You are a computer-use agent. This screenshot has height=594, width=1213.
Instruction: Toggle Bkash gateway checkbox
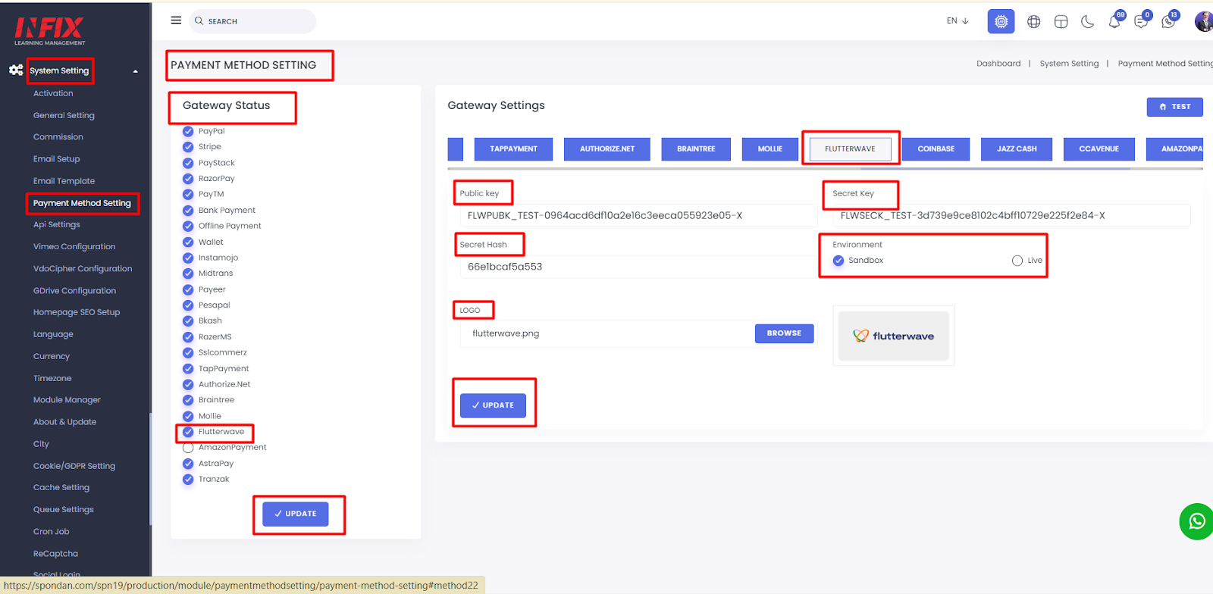pyautogui.click(x=188, y=321)
